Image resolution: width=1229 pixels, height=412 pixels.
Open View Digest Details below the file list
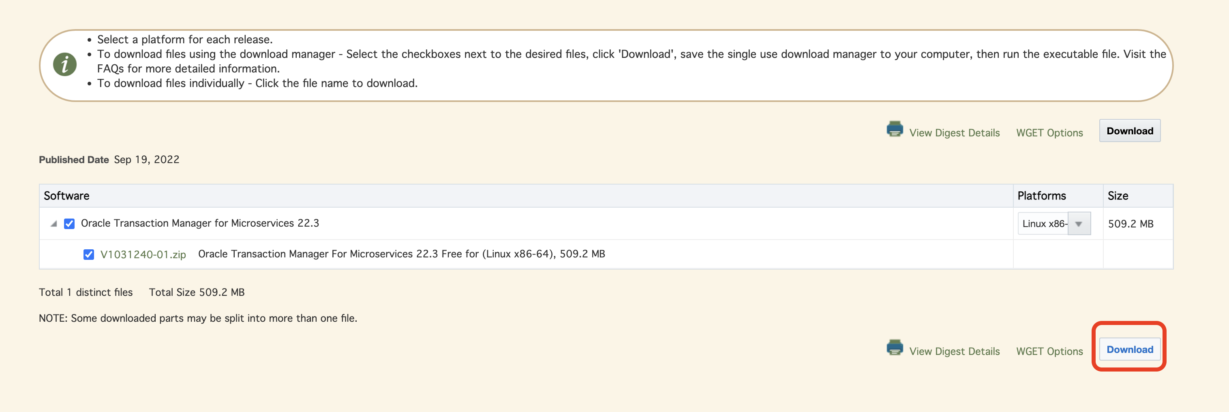(x=954, y=352)
